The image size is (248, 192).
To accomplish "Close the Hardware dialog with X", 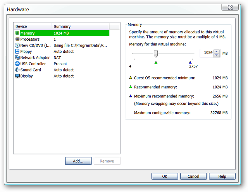I will (230, 8).
